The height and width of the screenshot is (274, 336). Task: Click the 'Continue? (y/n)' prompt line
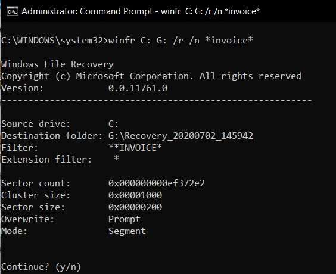tap(41, 267)
